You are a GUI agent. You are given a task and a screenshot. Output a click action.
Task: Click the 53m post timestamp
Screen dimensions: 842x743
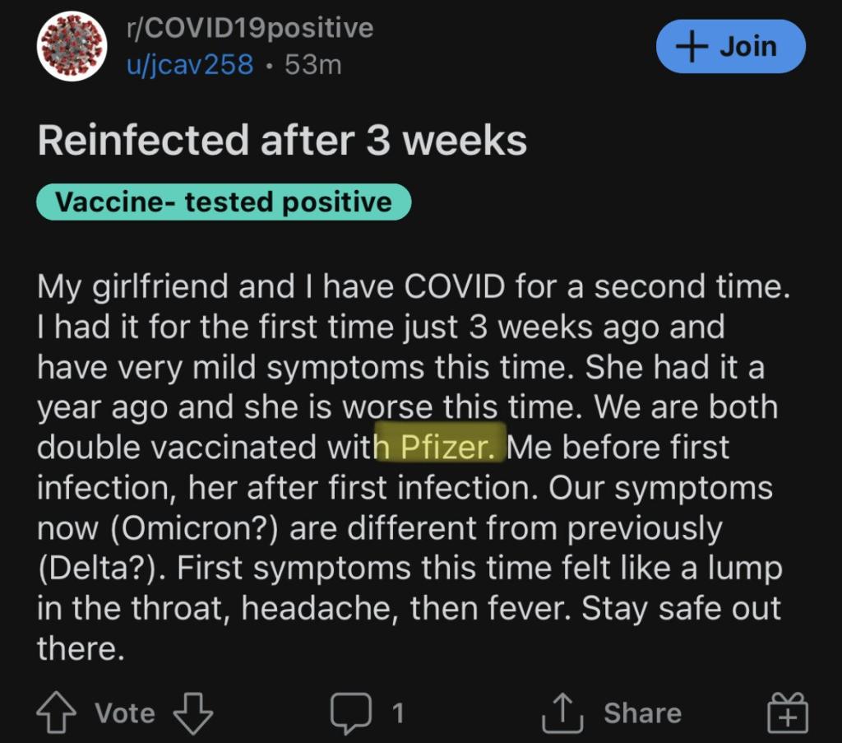(312, 64)
